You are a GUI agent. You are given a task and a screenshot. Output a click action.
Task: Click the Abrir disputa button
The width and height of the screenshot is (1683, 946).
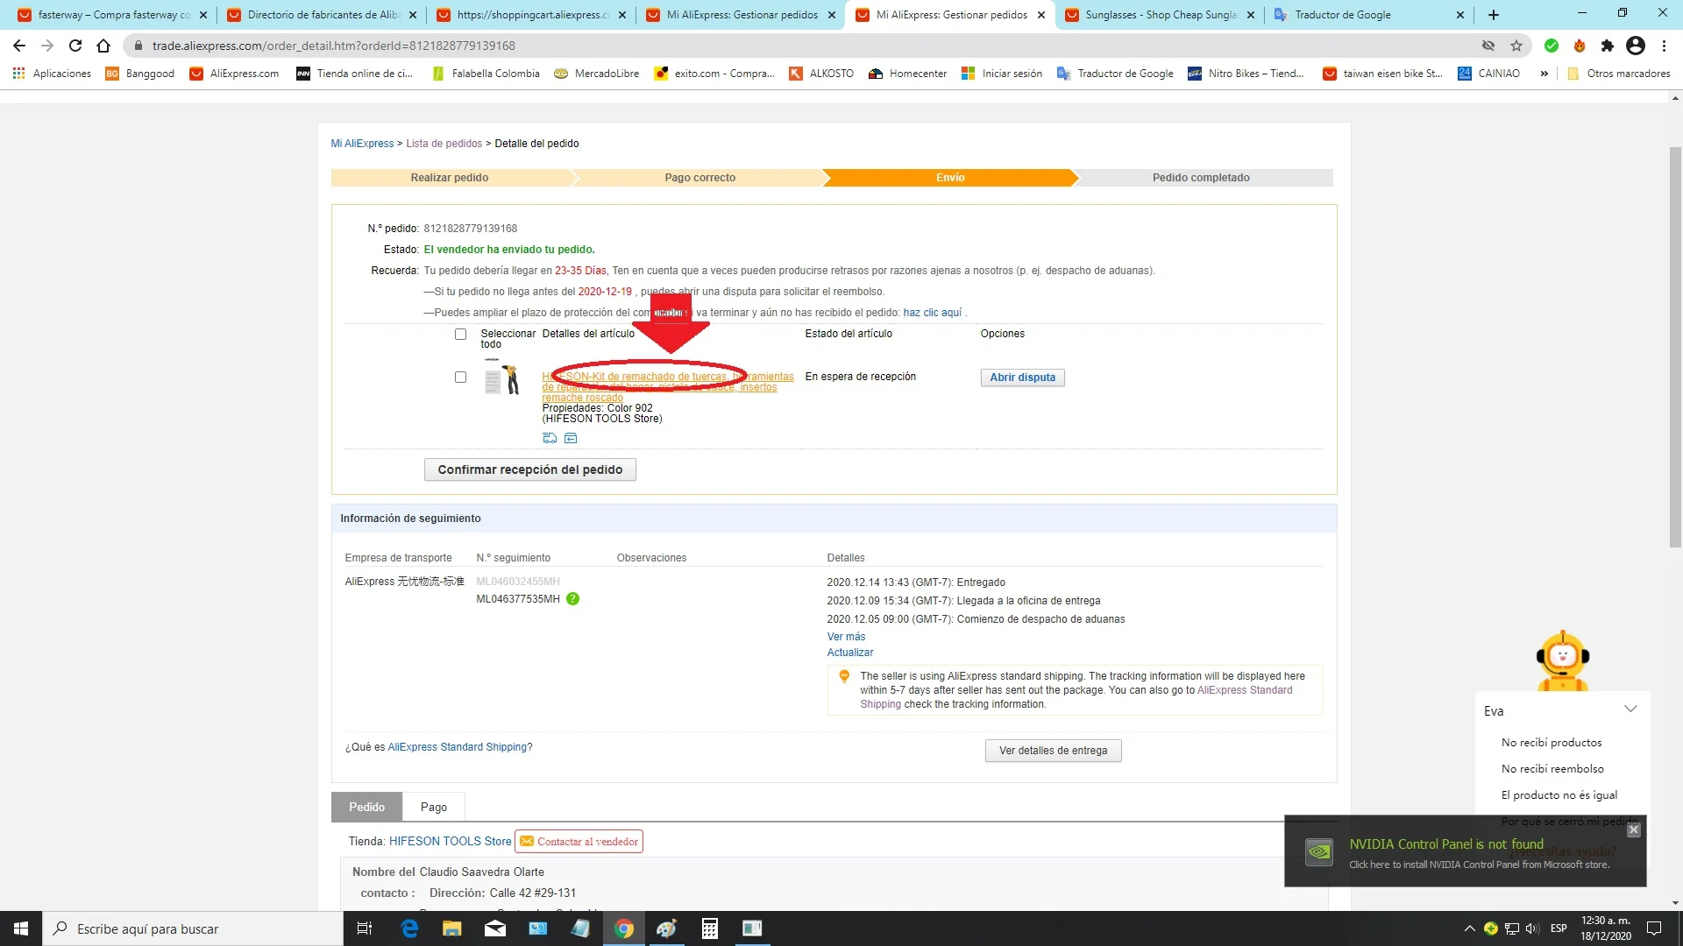pos(1022,378)
